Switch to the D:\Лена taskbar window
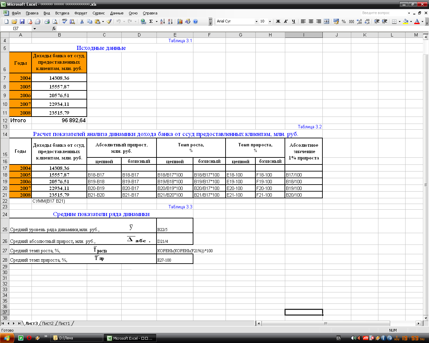This screenshot has width=429, height=343. point(76,338)
